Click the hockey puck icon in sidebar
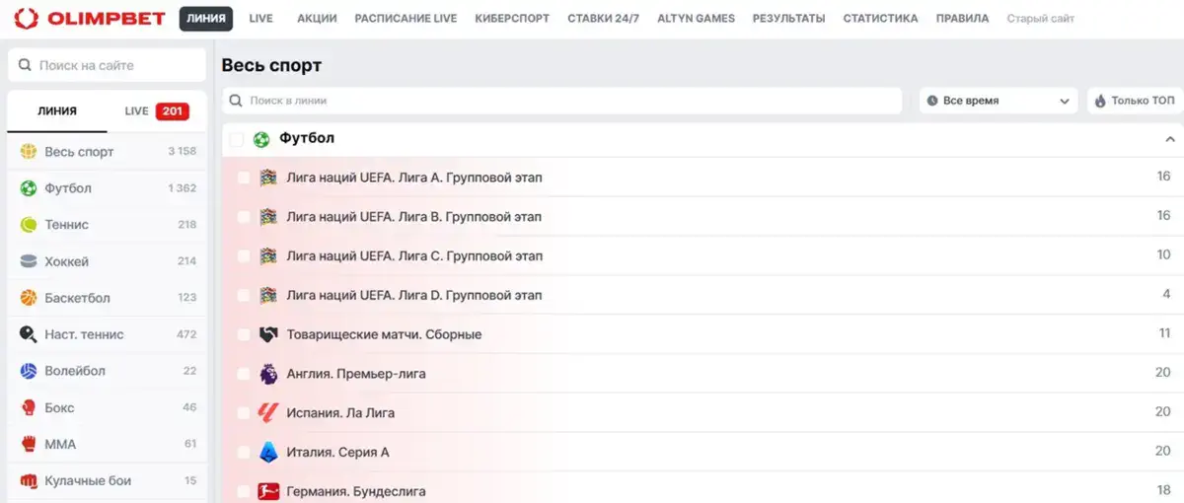The width and height of the screenshot is (1184, 503). 29,261
